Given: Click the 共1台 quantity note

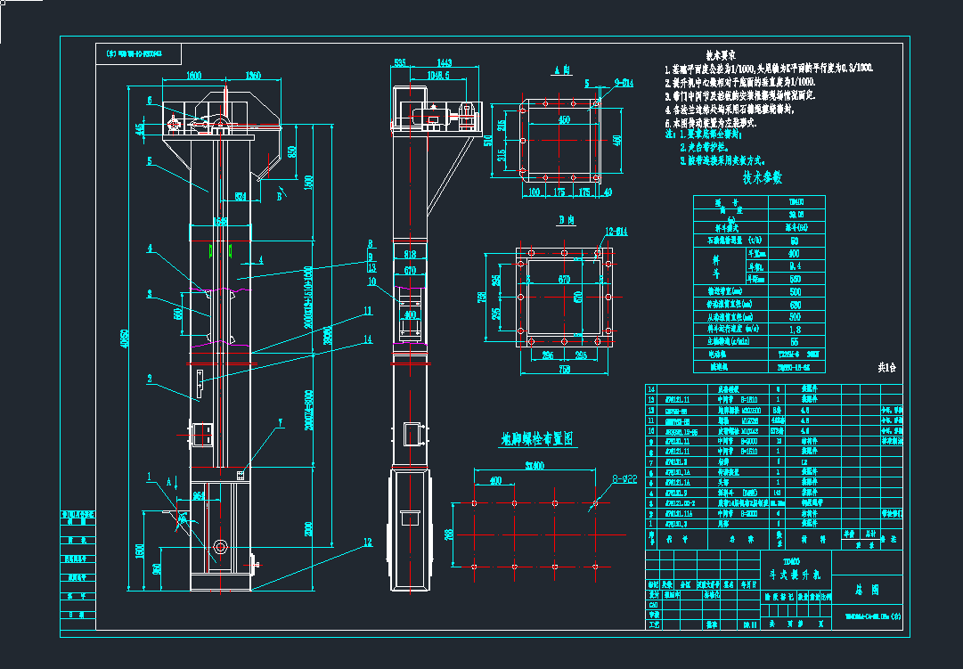Looking at the screenshot, I should coord(888,367).
